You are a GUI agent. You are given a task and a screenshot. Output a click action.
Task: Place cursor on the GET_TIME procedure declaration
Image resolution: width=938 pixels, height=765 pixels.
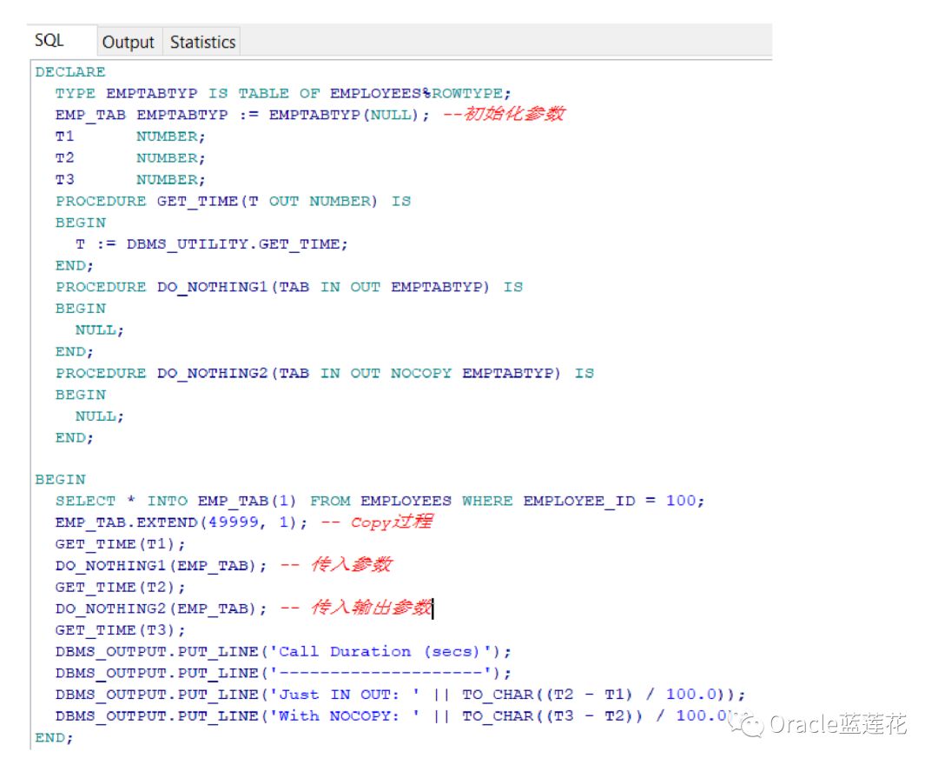click(200, 201)
